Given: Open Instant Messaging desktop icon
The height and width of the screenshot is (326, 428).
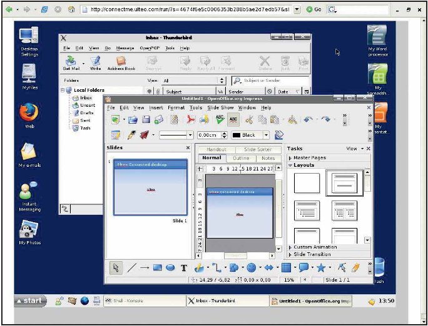Looking at the screenshot, I should (29, 196).
